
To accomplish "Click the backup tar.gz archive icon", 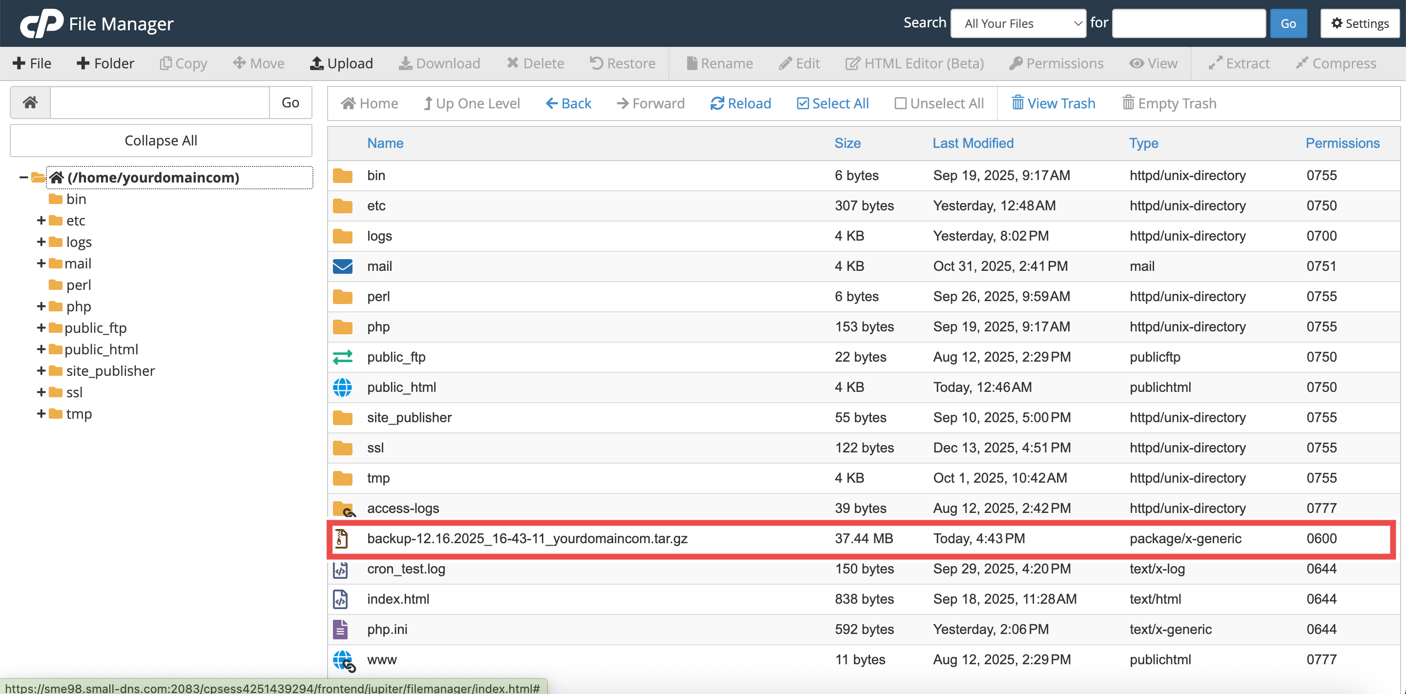I will click(341, 538).
